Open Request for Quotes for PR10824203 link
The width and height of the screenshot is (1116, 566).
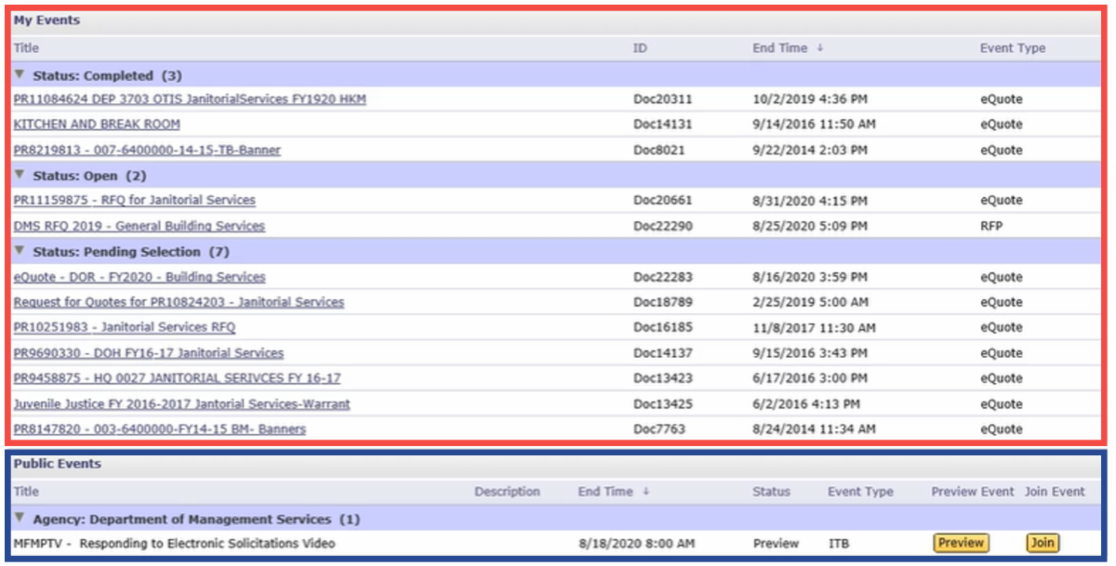(179, 302)
